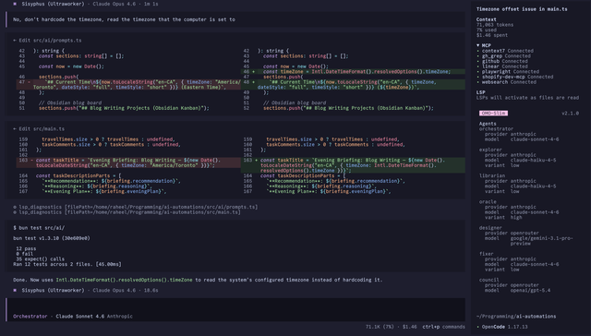The width and height of the screenshot is (591, 336).
Task: Click removed line 163 in the main.ts diff
Action: pos(128,162)
